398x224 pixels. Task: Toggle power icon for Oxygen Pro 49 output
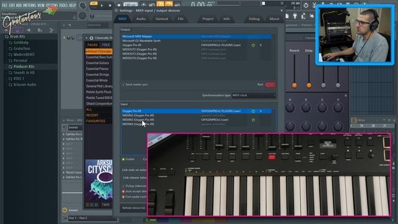(x=253, y=45)
